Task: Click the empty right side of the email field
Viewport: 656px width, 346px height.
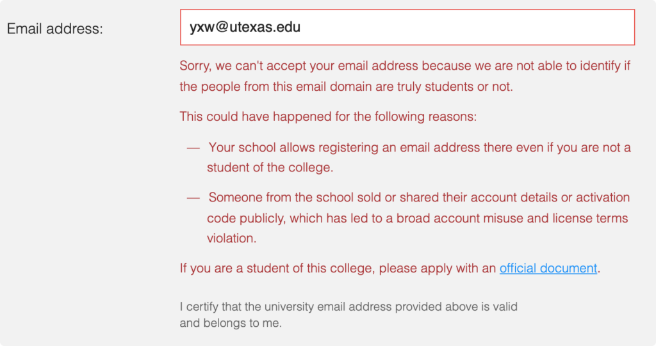Action: (512, 28)
